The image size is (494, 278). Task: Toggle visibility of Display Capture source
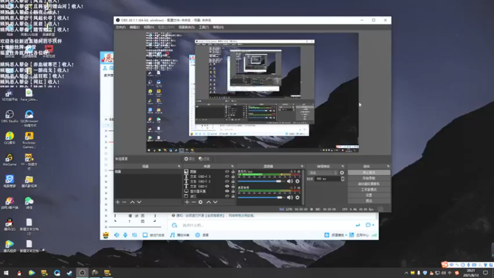(227, 192)
